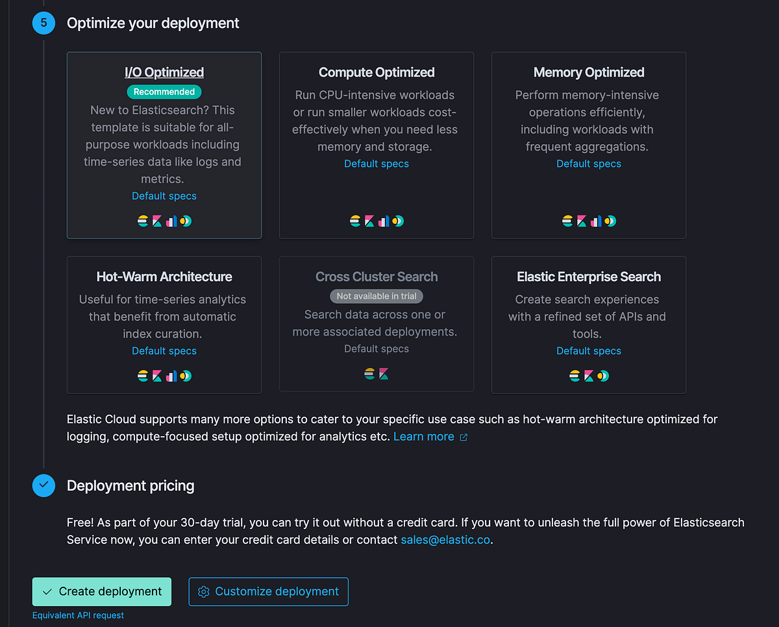Click the Deployment pricing checkmark circle

44,485
